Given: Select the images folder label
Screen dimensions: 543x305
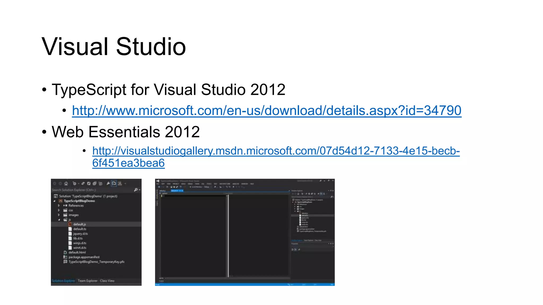Looking at the screenshot, I should point(73,215).
